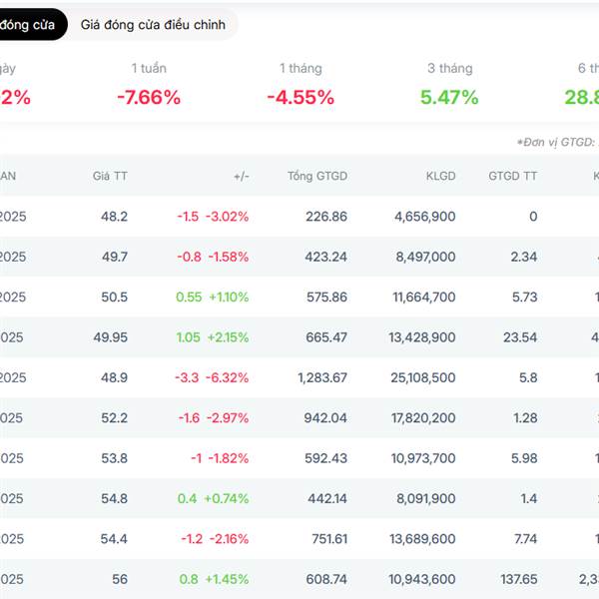This screenshot has height=599, width=599.
Task: Click the 'Giá TT' column header
Action: tap(110, 176)
